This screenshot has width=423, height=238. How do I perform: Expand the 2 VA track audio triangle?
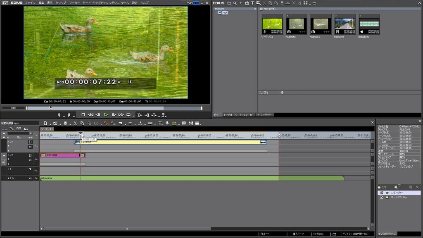point(9,146)
